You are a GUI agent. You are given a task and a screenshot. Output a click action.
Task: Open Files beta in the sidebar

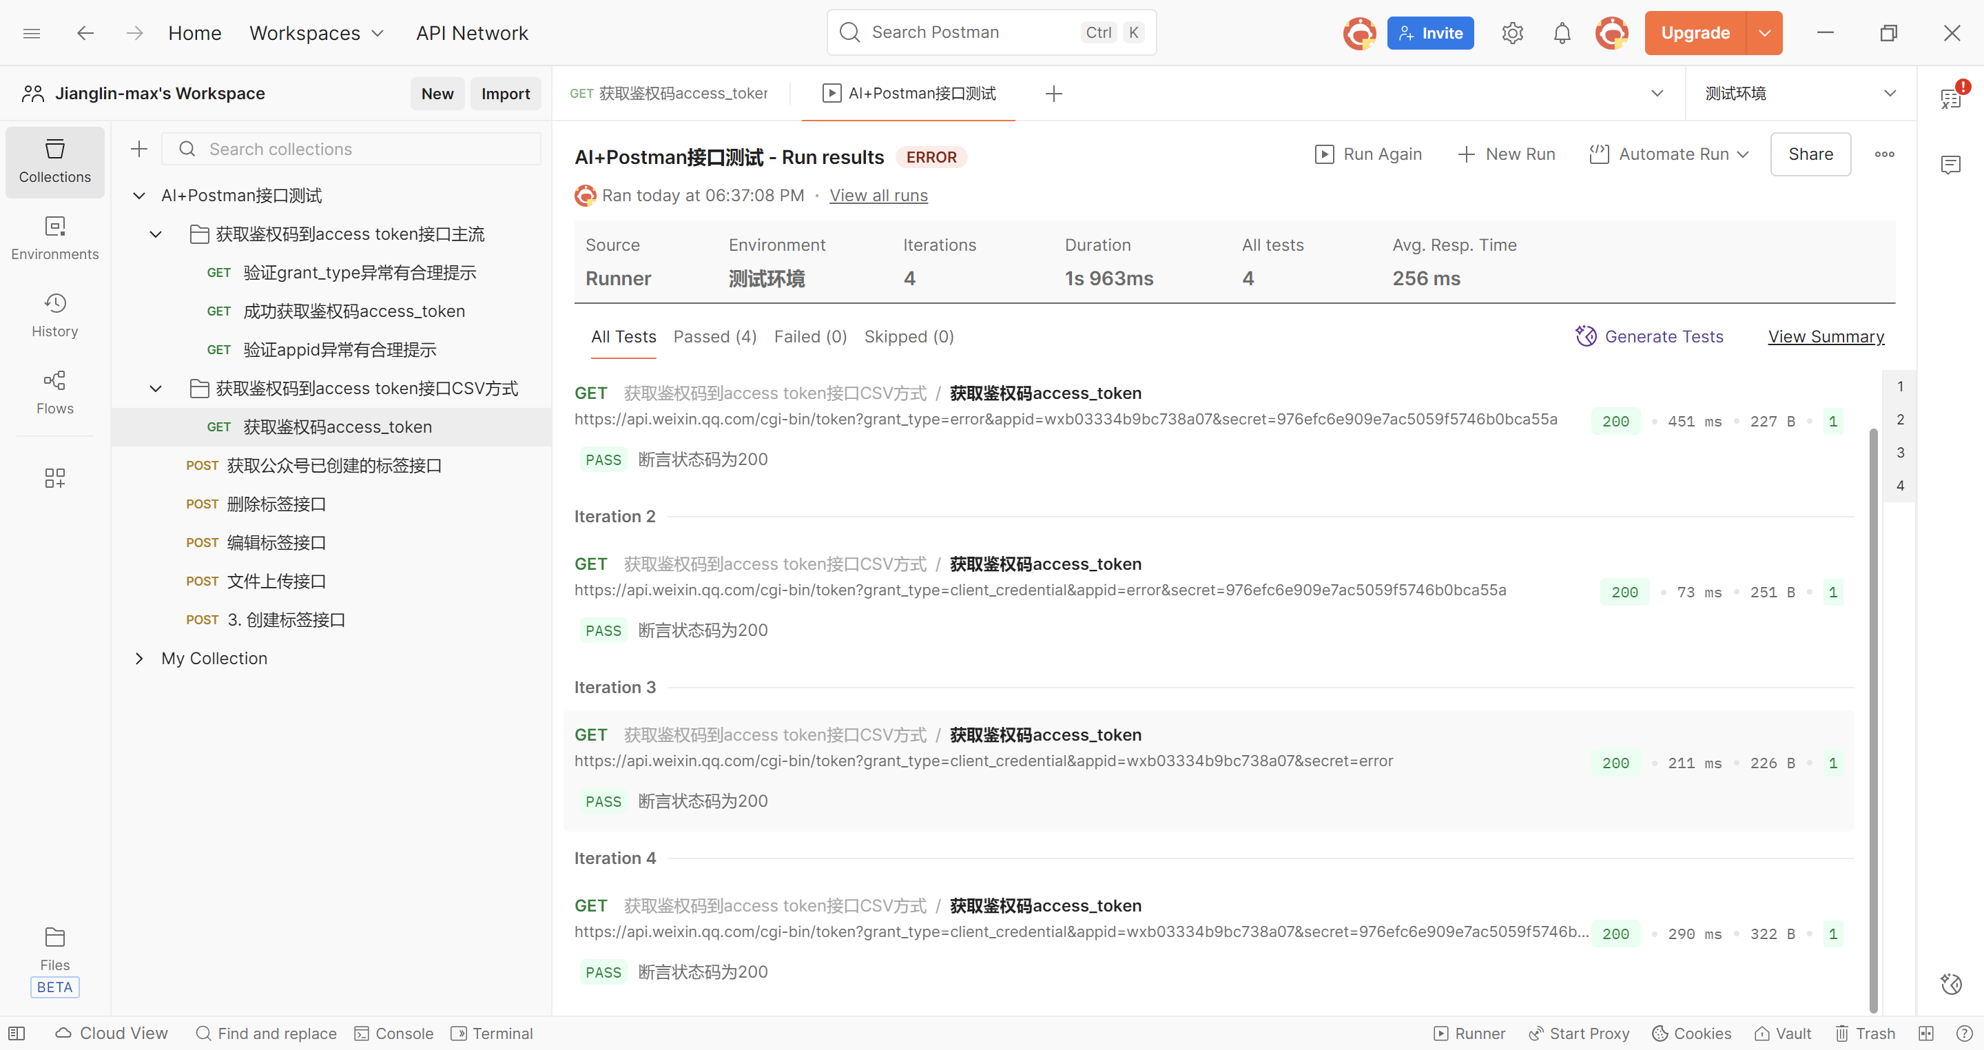coord(54,960)
